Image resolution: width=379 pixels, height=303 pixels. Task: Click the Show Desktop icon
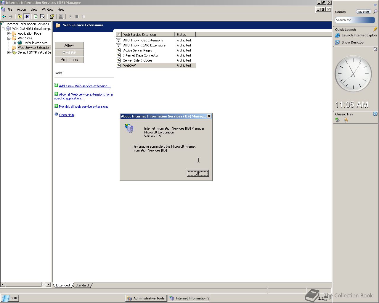(338, 42)
